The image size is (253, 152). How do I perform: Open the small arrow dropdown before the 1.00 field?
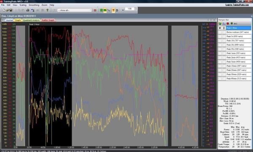123,10
